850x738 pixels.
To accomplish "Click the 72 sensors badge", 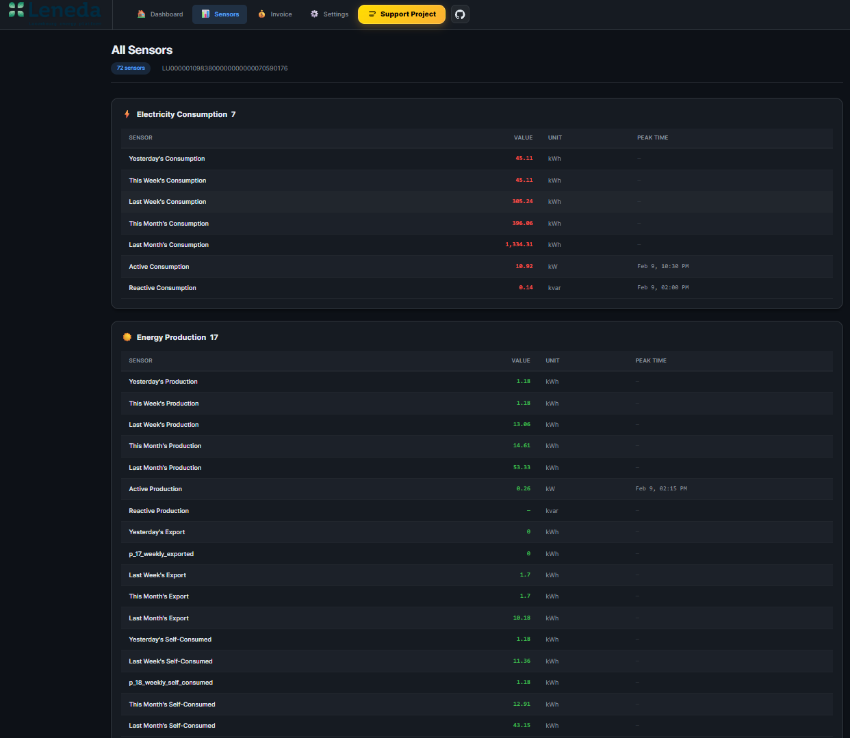I will tap(131, 68).
